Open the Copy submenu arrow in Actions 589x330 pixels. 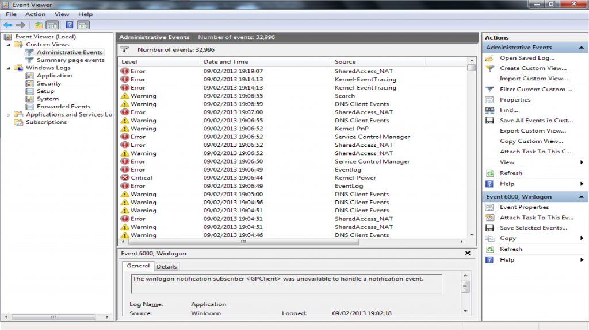(582, 238)
